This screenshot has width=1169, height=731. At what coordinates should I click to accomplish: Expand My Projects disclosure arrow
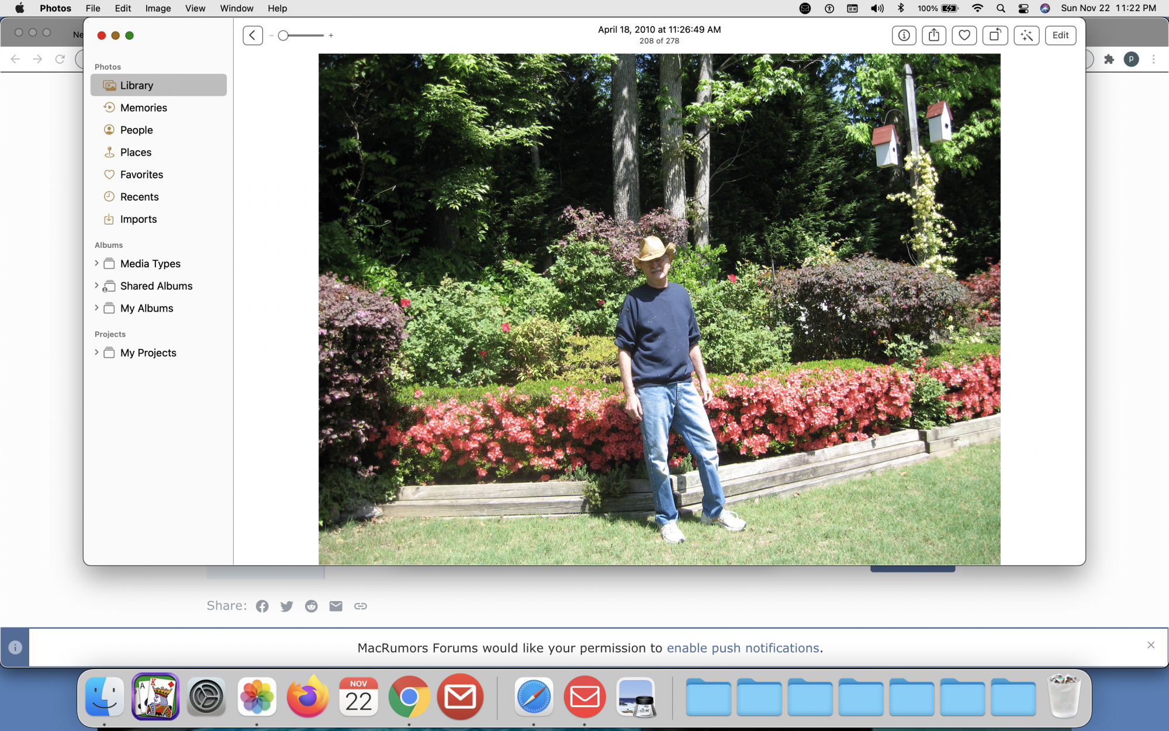(x=96, y=353)
